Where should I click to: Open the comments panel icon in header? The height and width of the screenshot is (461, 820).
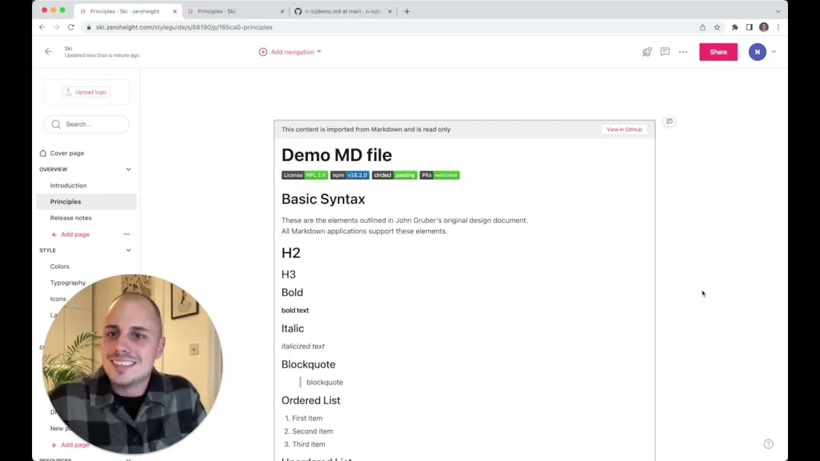click(x=665, y=52)
